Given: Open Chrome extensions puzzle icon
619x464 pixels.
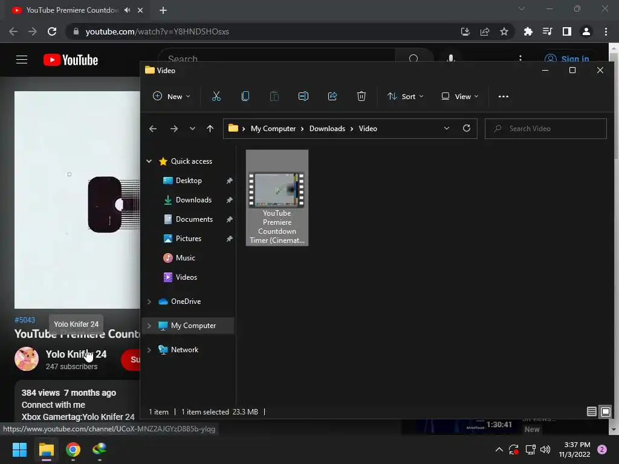Looking at the screenshot, I should click(528, 31).
